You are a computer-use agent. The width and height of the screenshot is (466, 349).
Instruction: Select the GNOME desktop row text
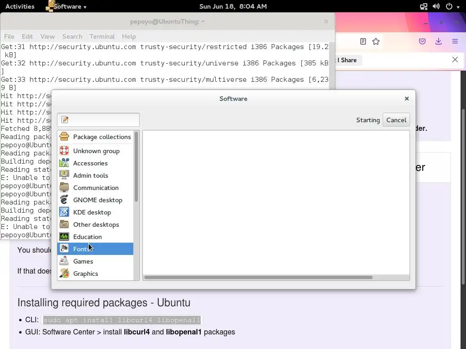[x=98, y=200]
